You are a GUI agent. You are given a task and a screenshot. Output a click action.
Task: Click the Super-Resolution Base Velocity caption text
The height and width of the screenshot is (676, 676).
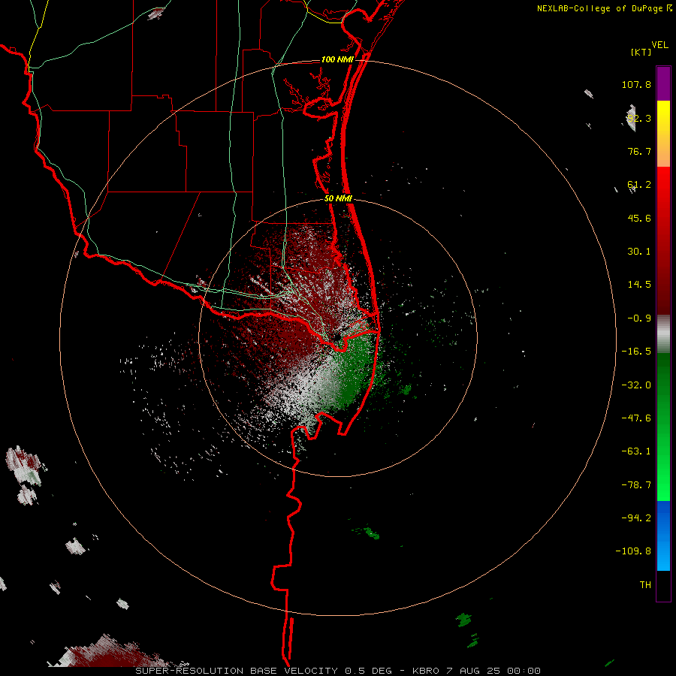click(x=337, y=671)
